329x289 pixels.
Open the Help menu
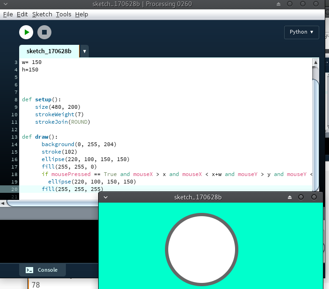pos(81,14)
